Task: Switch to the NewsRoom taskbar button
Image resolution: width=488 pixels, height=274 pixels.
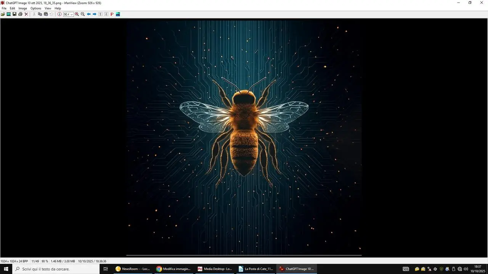Action: click(133, 269)
